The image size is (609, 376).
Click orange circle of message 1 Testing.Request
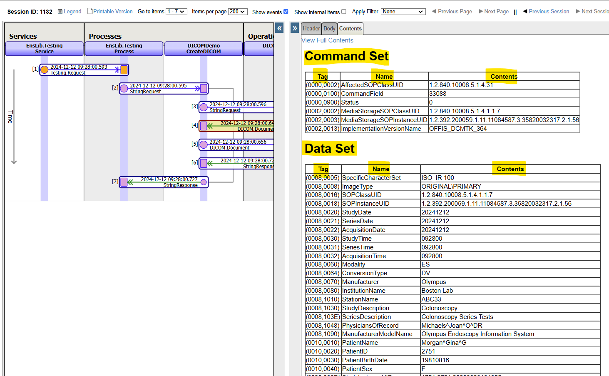[x=45, y=70]
